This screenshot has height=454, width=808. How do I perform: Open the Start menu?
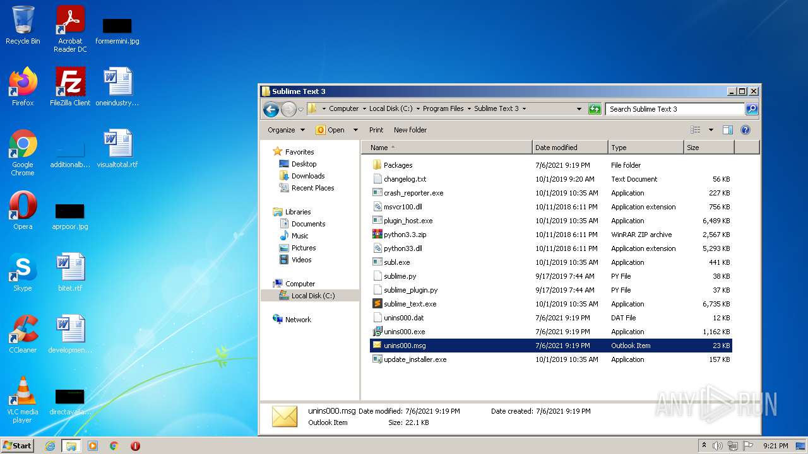pyautogui.click(x=18, y=446)
